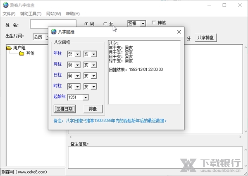The height and width of the screenshot is (176, 248).
Task: Minimize the 测客八字排盘 window
Action: click(x=209, y=5)
